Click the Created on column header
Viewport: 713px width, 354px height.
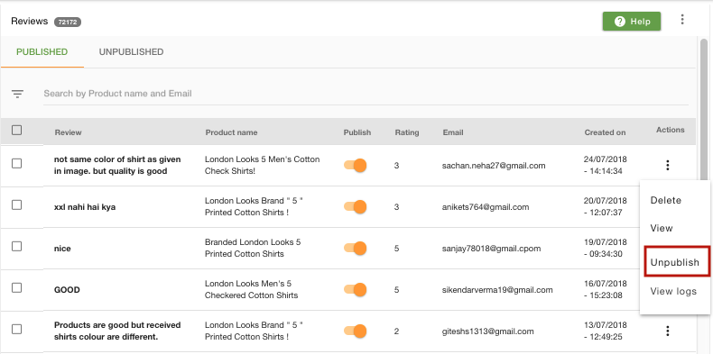[x=606, y=132]
